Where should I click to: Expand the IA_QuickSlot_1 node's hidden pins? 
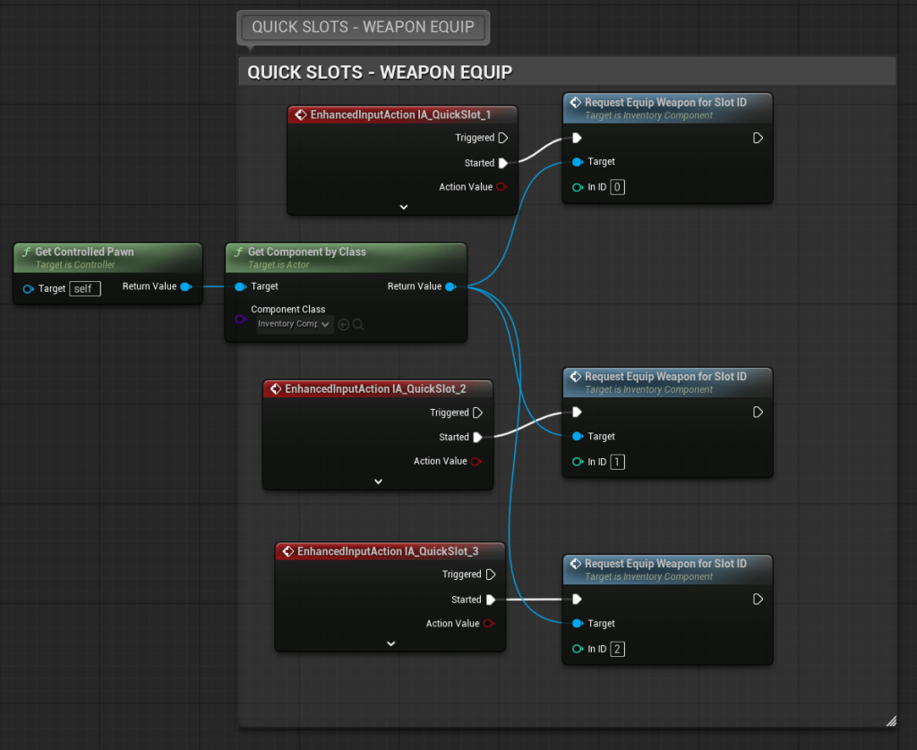click(403, 207)
